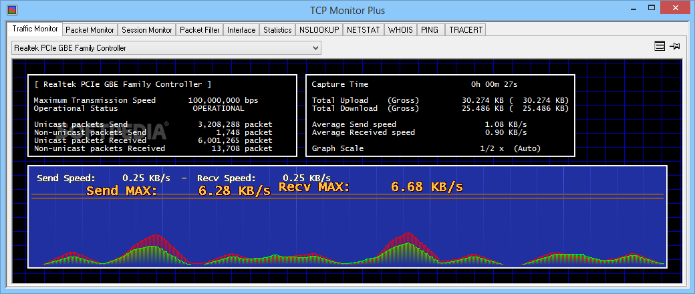Click the '[ Realtek PCIe GBE Family Controller ]' header
The image size is (695, 294).
tap(122, 84)
